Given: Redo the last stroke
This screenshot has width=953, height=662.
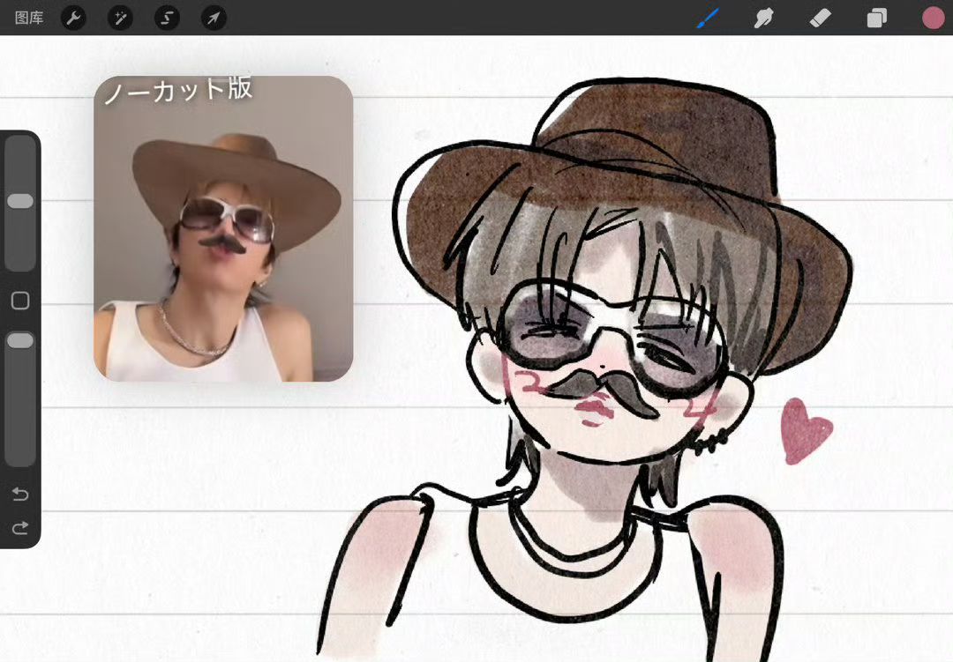Looking at the screenshot, I should pyautogui.click(x=20, y=528).
